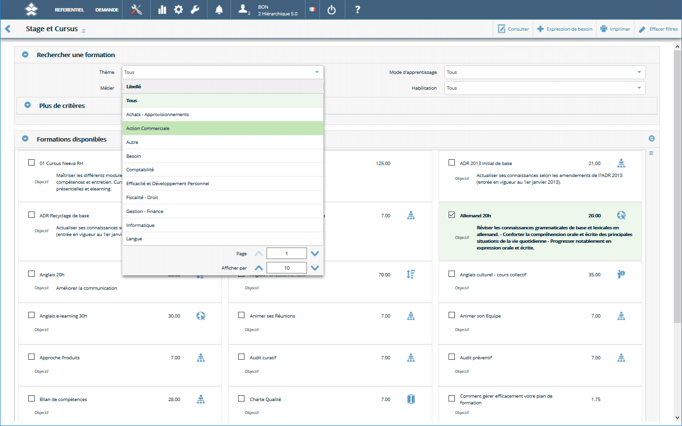Image resolution: width=682 pixels, height=426 pixels.
Task: Check the Anglais 20h checkbox
Action: (x=31, y=274)
